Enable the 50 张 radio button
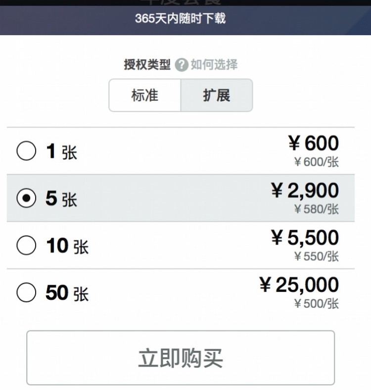371x390 pixels. [x=26, y=292]
